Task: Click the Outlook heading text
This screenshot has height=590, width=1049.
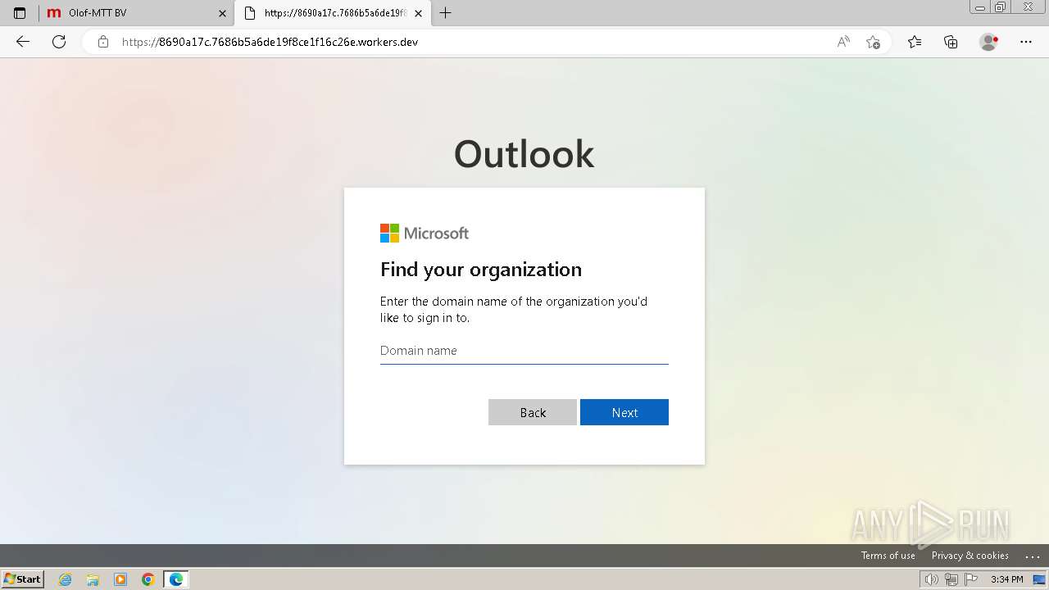Action: pos(524,154)
